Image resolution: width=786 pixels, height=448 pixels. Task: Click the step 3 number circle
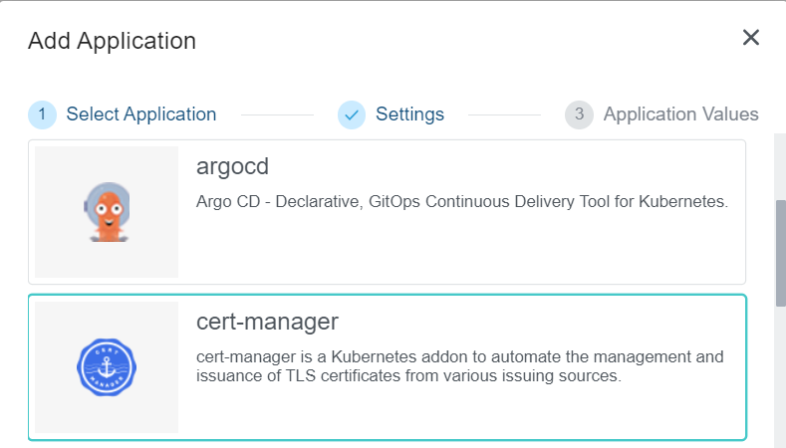tap(579, 114)
